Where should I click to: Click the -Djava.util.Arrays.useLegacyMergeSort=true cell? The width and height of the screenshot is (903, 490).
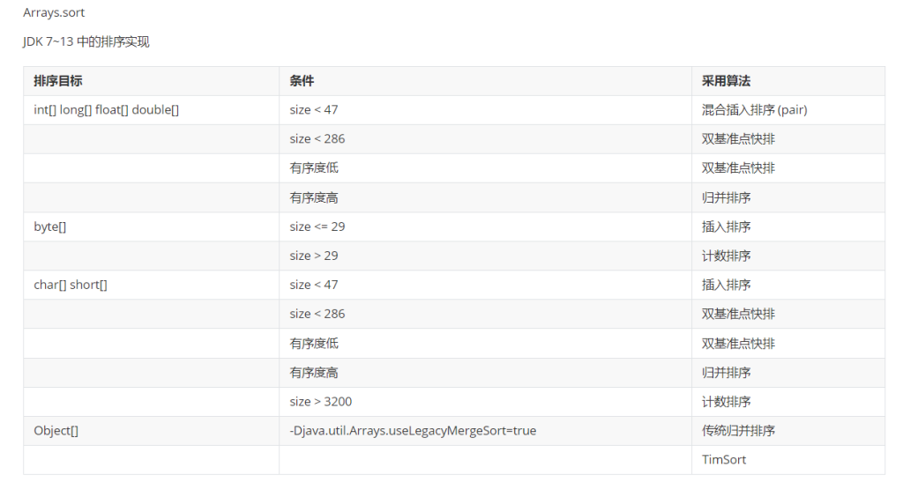coord(413,431)
